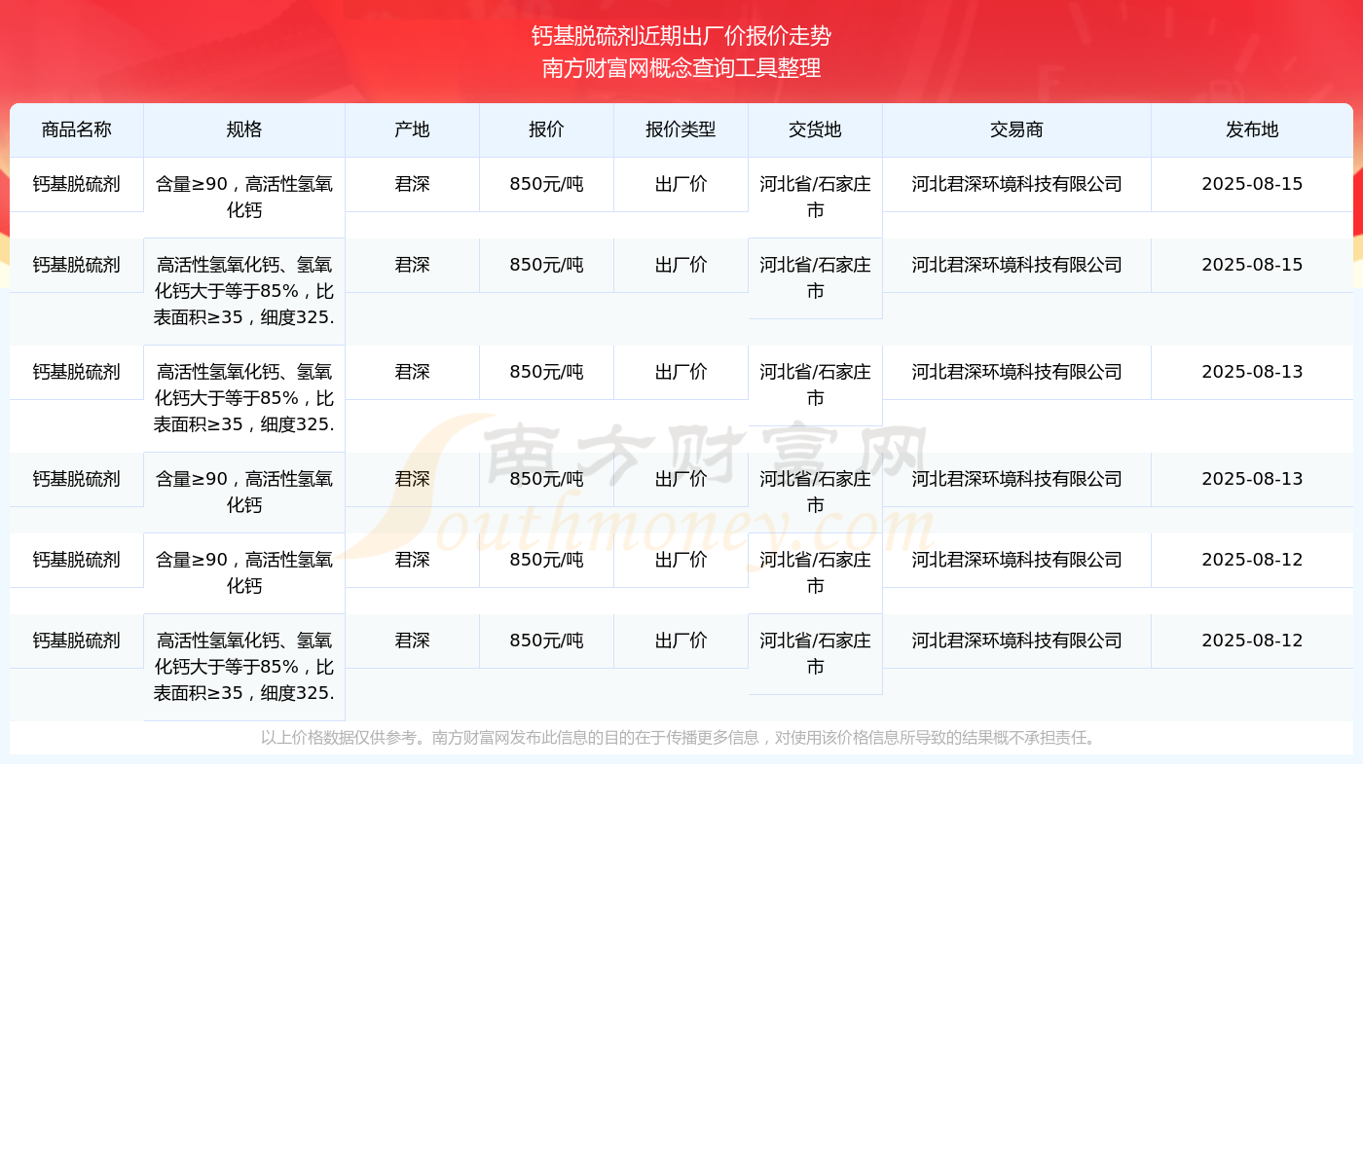Select 河北君深环境科技有限公司 in 2025-08-12 细度325 row
1363x1173 pixels.
pyautogui.click(x=1017, y=641)
